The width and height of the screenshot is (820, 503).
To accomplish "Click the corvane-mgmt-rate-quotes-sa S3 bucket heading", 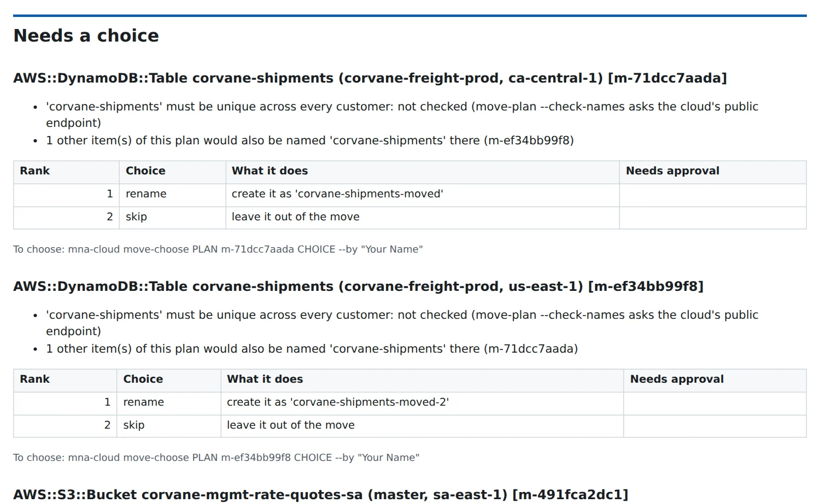I will (321, 495).
